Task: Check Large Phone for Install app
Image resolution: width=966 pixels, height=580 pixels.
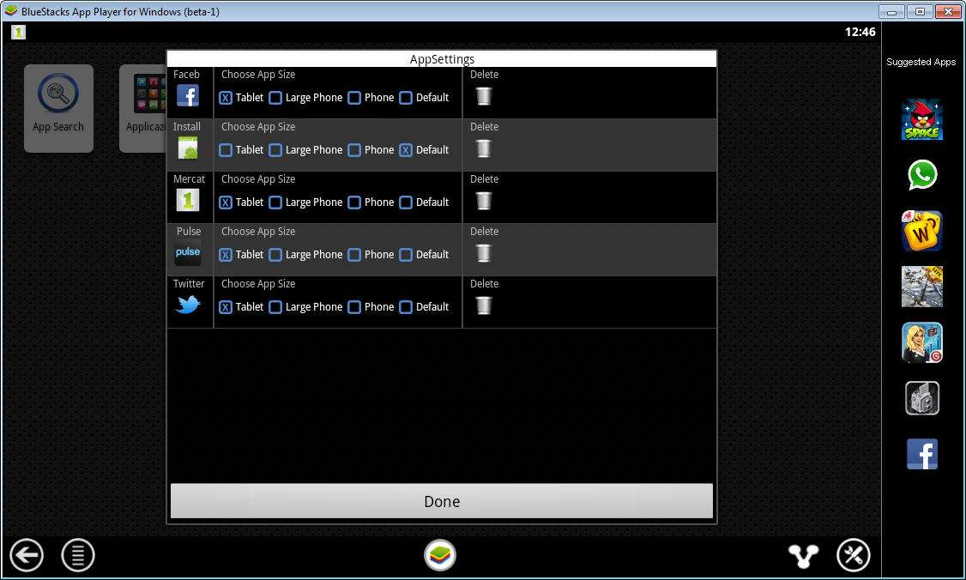Action: (275, 150)
